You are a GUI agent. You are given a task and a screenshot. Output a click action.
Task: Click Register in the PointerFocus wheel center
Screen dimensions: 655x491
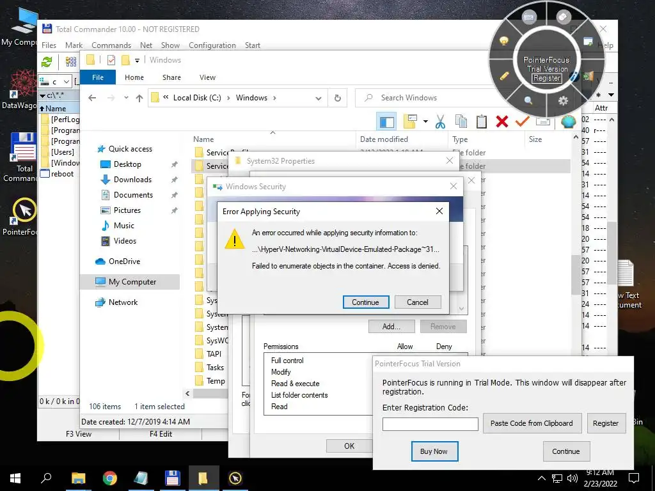click(x=547, y=78)
